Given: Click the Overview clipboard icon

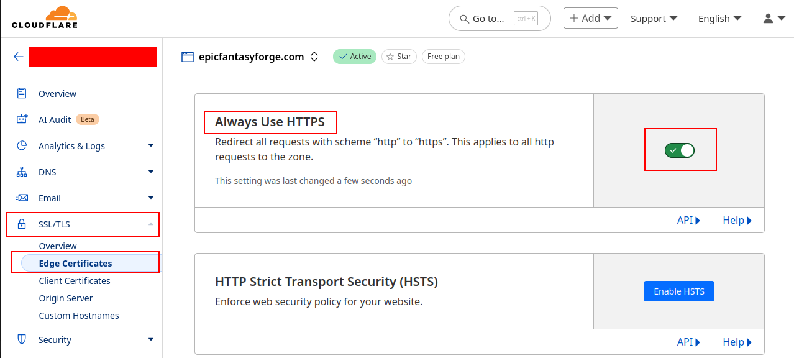Looking at the screenshot, I should click(x=22, y=93).
